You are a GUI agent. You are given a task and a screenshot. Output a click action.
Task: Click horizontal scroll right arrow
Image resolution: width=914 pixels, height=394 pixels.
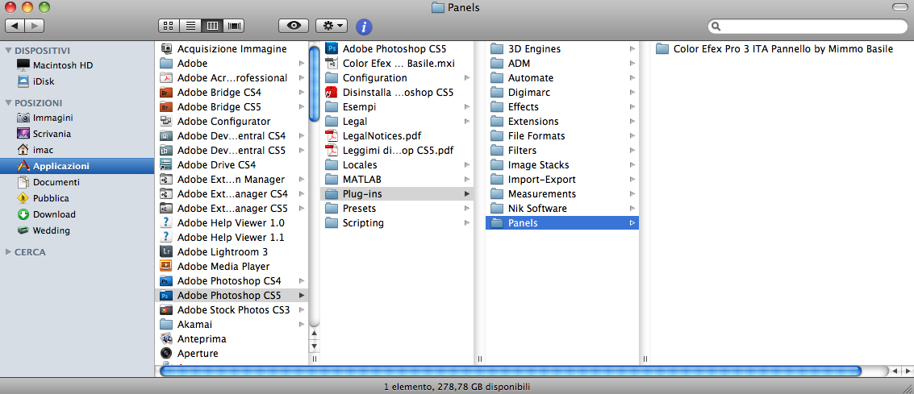pyautogui.click(x=908, y=371)
